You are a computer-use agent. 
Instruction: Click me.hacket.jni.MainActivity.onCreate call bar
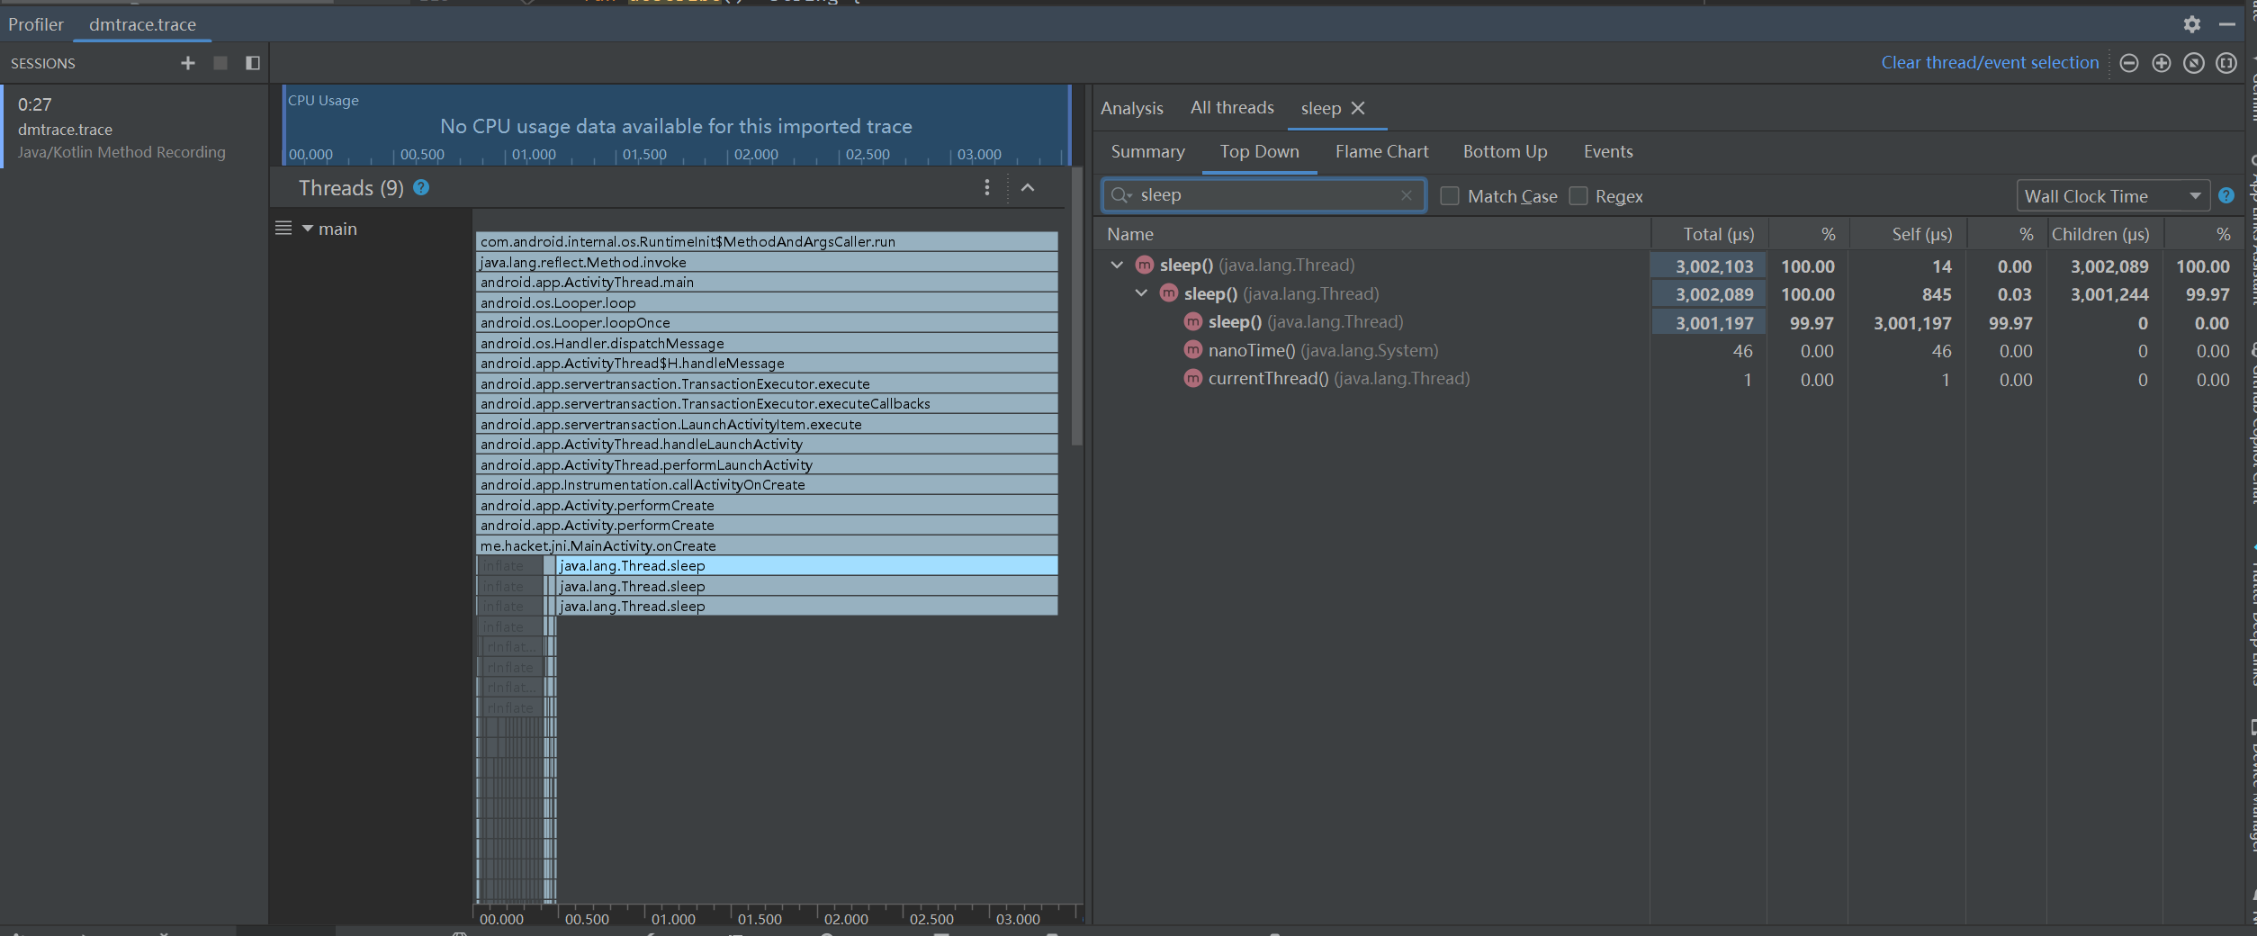(767, 545)
